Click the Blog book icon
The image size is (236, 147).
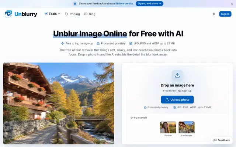click(x=86, y=14)
